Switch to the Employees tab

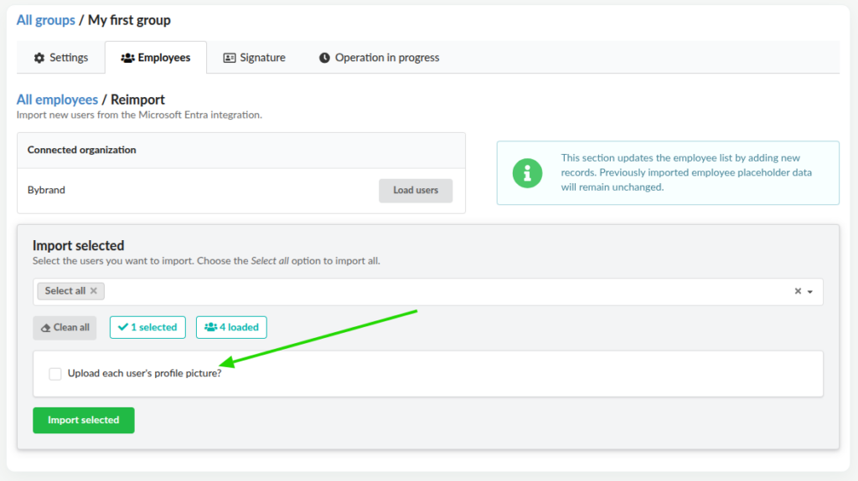point(156,58)
